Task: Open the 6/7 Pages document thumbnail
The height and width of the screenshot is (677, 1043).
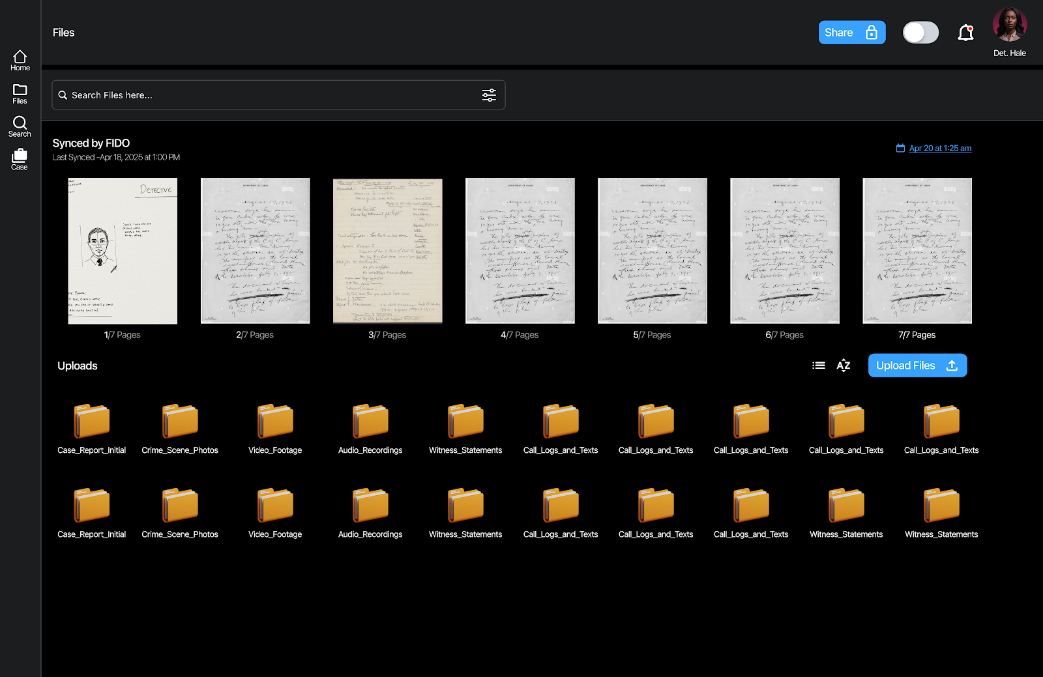Action: 784,251
